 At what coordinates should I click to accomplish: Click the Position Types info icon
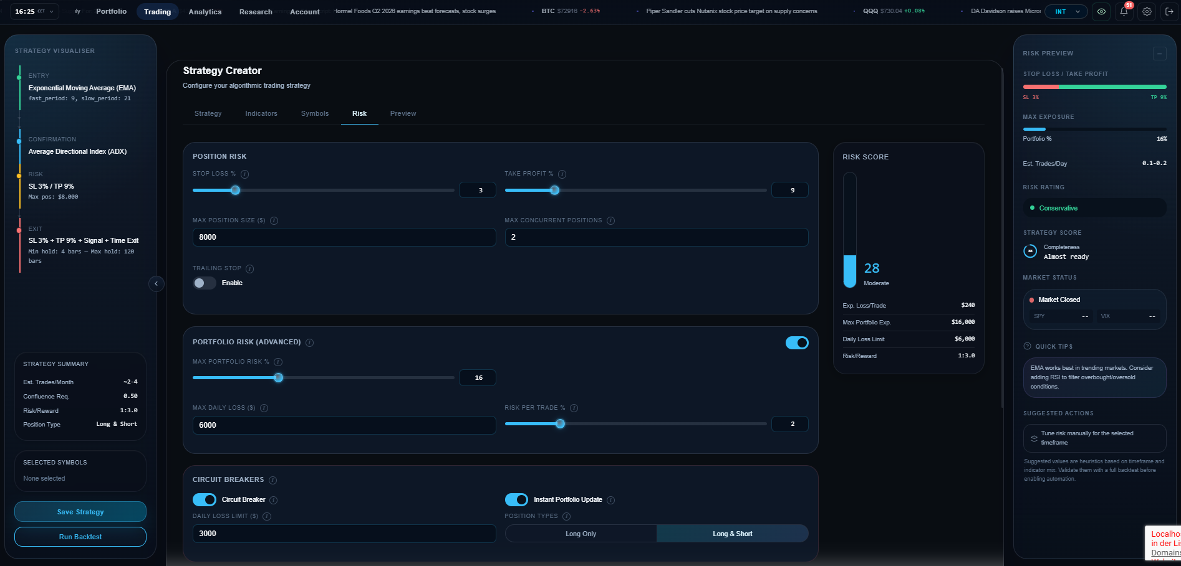point(567,516)
